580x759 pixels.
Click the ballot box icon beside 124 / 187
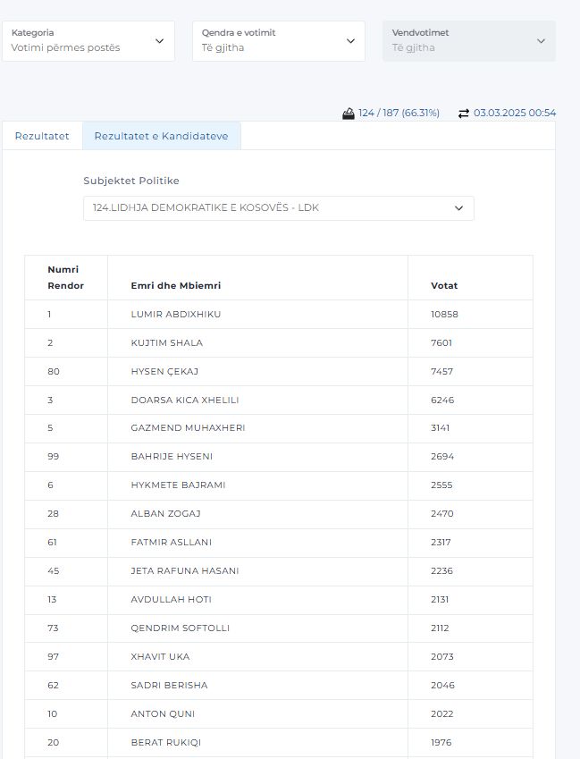point(349,114)
